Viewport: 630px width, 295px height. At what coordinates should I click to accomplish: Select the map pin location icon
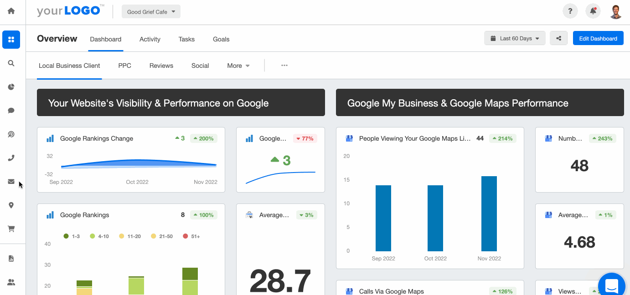pyautogui.click(x=11, y=205)
